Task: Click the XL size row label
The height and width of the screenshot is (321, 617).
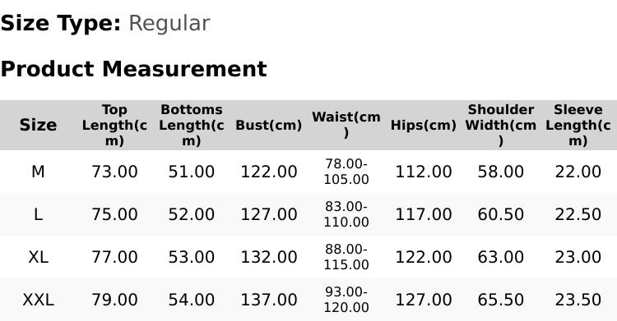Action: pyautogui.click(x=38, y=257)
